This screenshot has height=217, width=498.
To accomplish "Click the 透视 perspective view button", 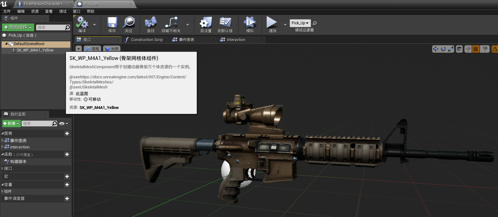I will pos(93,49).
